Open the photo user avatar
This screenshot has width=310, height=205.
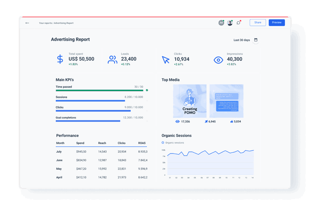point(230,23)
